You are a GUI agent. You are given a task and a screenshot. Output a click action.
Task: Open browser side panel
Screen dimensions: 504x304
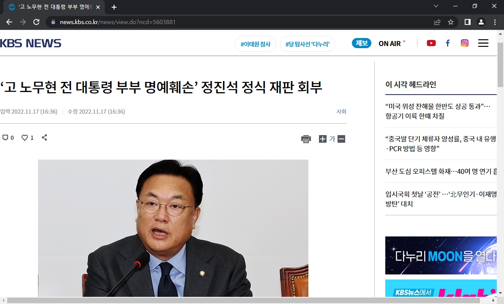coord(468,22)
